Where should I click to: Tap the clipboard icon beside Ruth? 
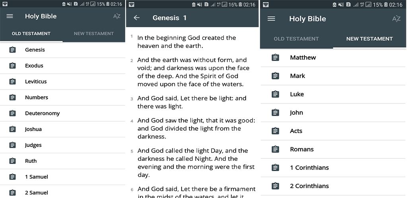[x=13, y=161]
